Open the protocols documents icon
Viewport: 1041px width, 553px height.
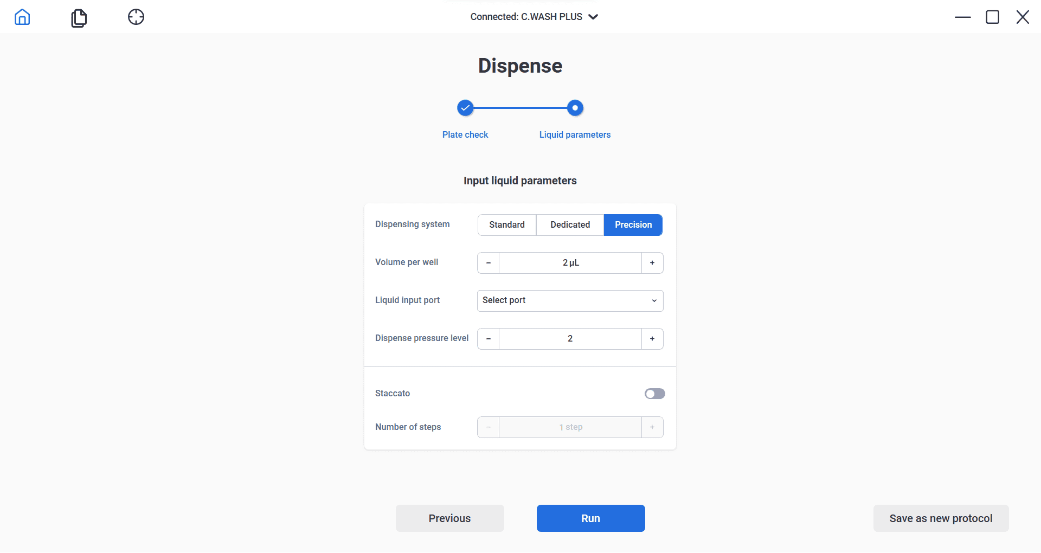pyautogui.click(x=79, y=18)
